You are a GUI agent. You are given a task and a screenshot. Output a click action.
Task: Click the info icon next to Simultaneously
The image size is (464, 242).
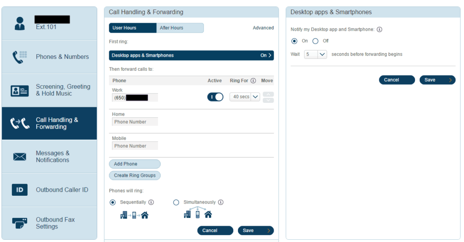coord(221,202)
